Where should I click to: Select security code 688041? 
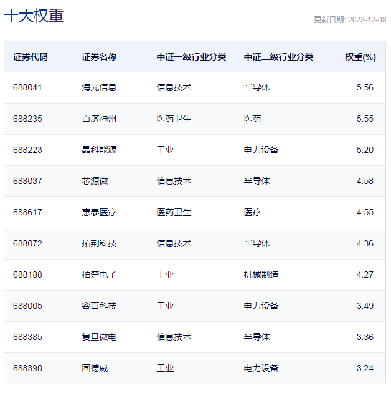pos(27,87)
